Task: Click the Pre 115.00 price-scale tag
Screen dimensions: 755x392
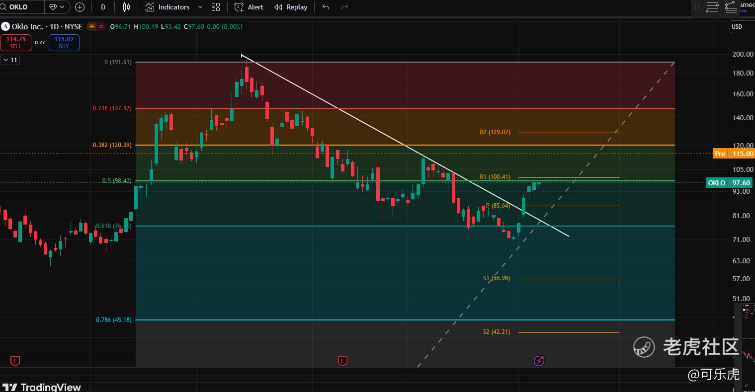Action: click(x=734, y=154)
